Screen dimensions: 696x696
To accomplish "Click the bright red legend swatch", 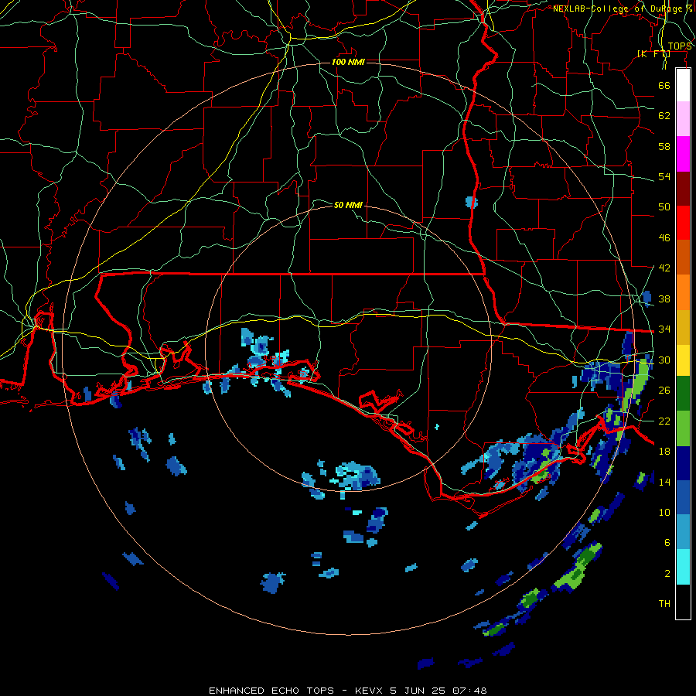I will (x=683, y=223).
